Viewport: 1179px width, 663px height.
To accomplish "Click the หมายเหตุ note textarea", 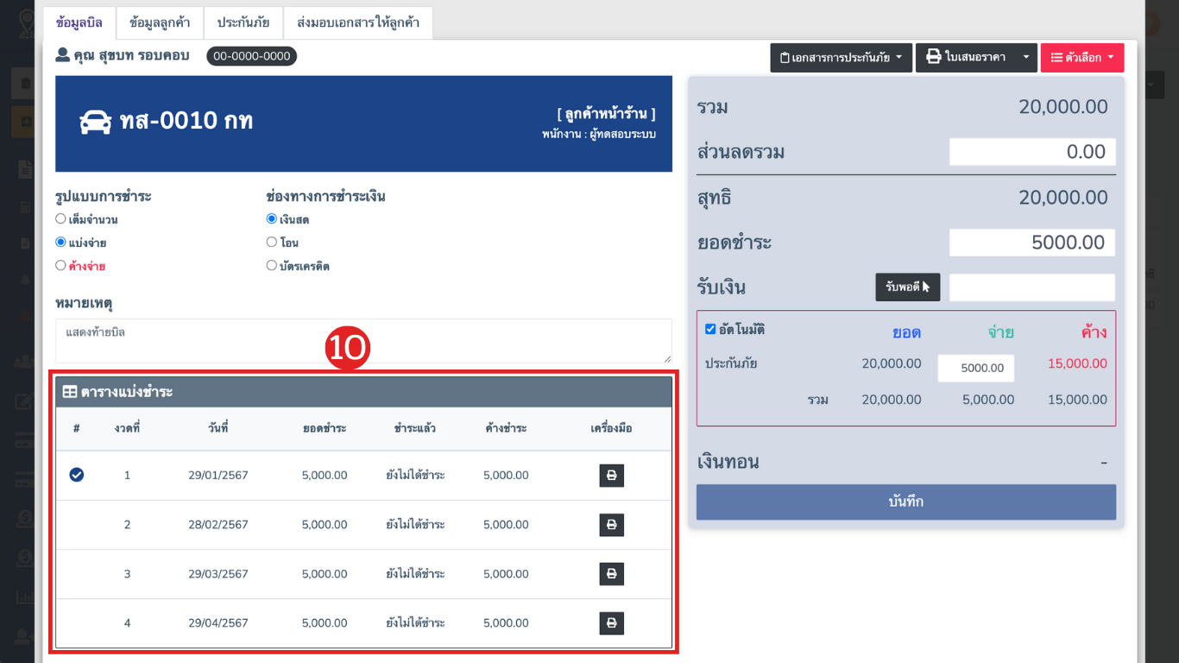I will click(363, 341).
